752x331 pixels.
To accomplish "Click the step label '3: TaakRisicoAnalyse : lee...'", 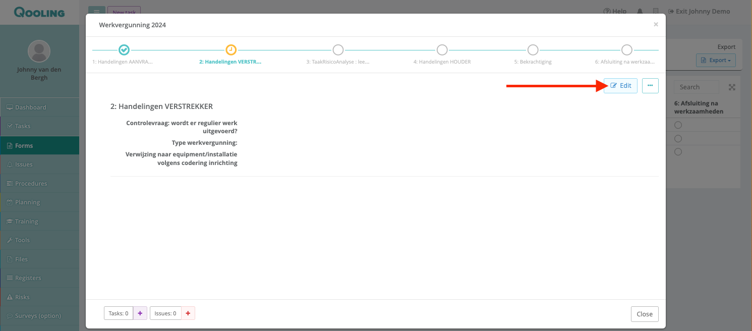I will [x=338, y=62].
